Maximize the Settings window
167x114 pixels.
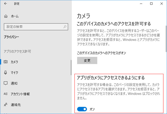point(151,4)
